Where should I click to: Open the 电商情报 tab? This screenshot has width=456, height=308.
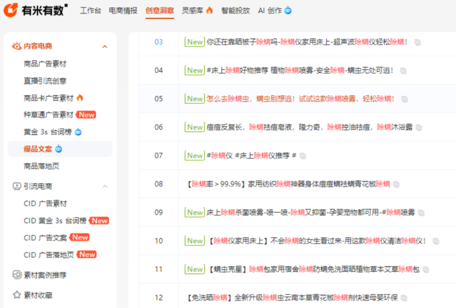(x=123, y=11)
